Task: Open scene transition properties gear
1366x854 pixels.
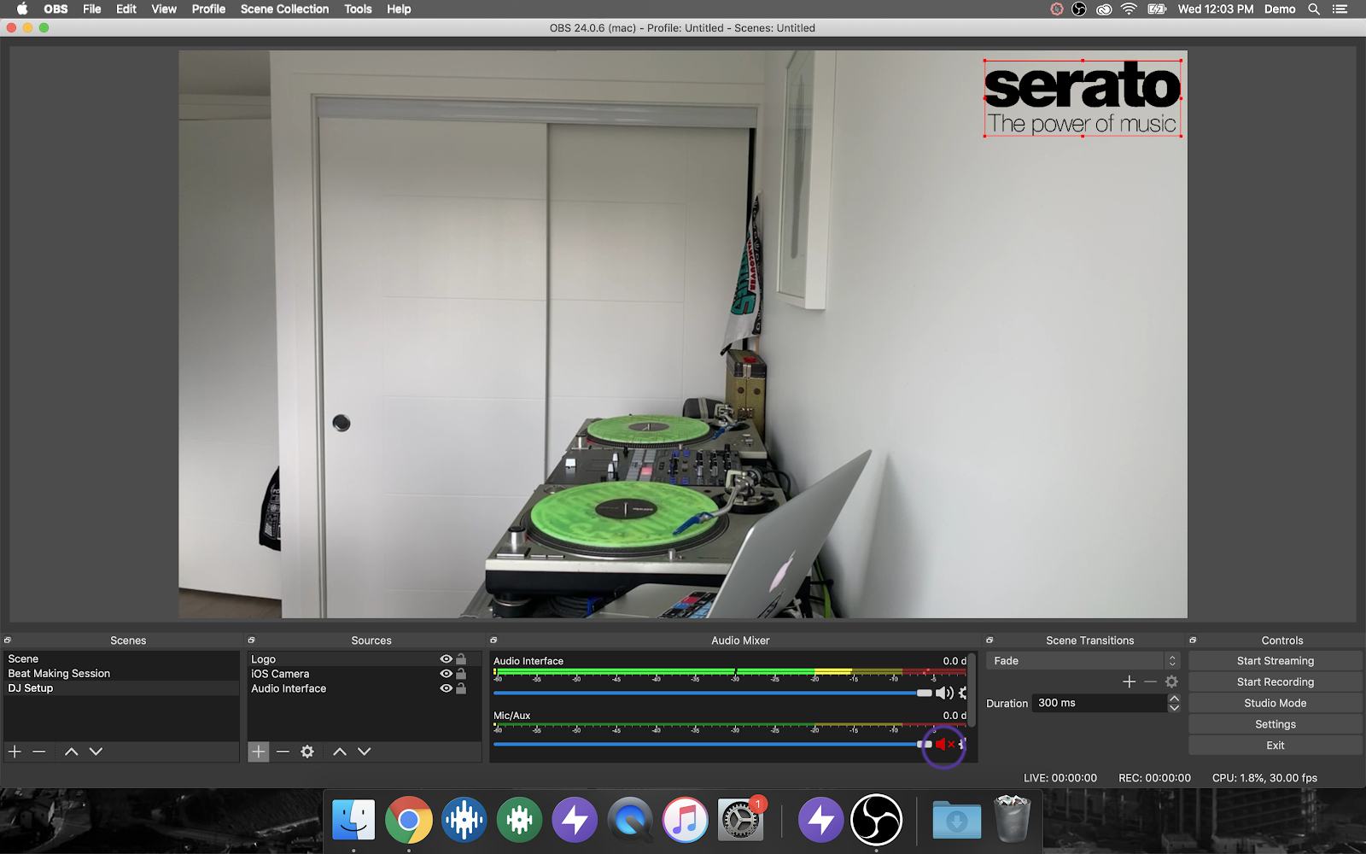Action: point(1171,681)
